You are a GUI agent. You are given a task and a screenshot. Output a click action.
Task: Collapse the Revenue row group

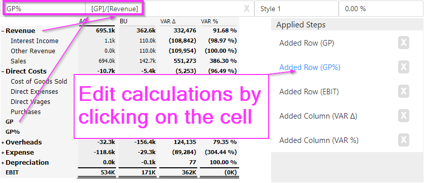[x=3, y=31]
